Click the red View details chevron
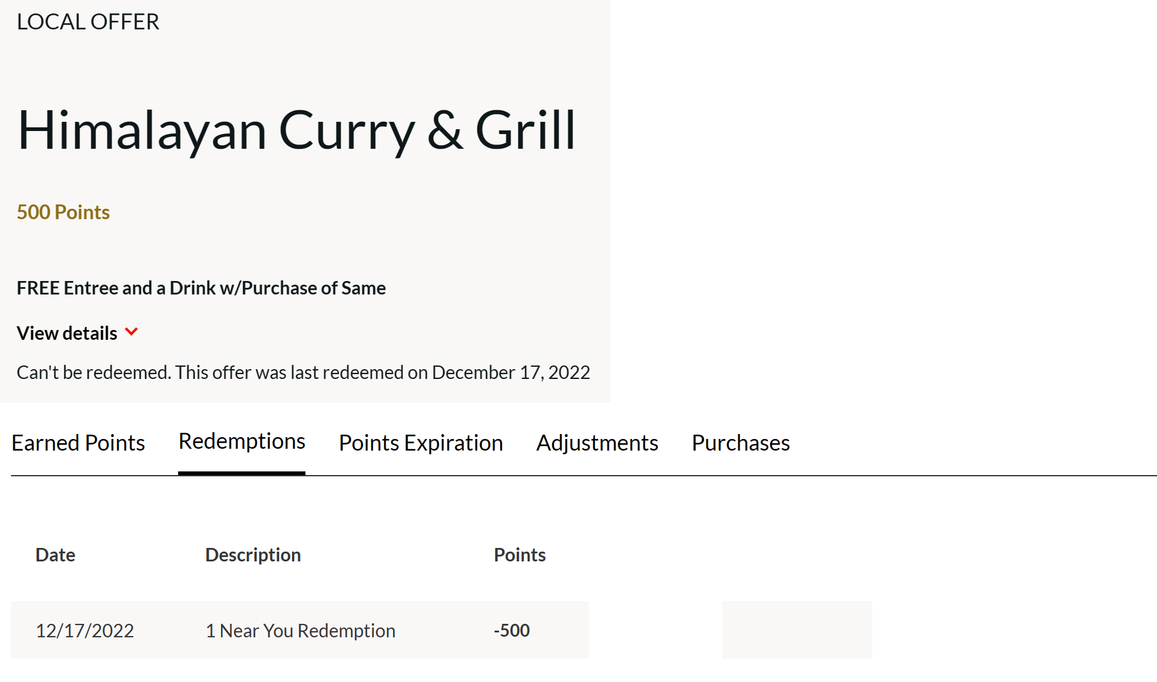Screen dimensions: 1157x682 (131, 332)
